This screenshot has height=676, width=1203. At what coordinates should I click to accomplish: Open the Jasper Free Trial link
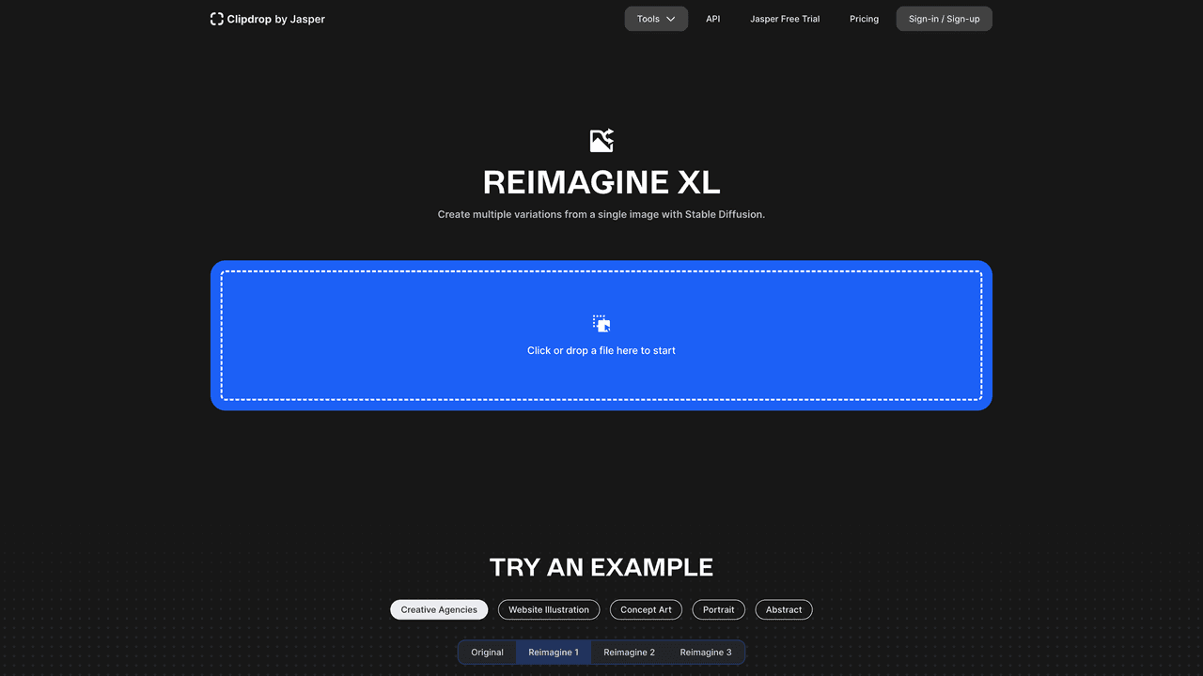point(785,19)
